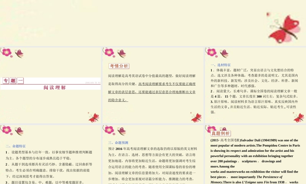Open the 二、命题特征 slide

click(x=50, y=155)
